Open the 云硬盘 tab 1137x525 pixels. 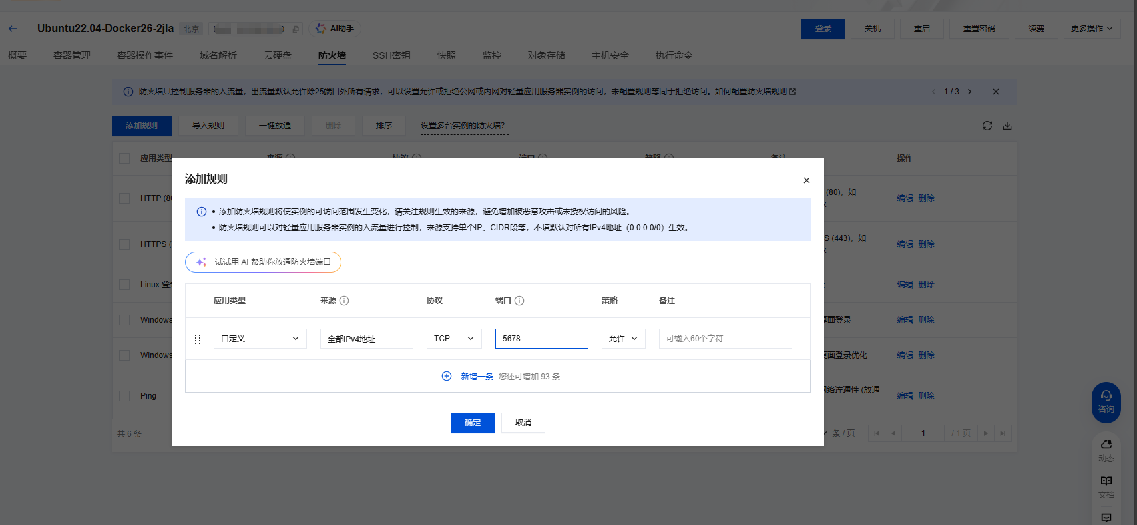(278, 55)
